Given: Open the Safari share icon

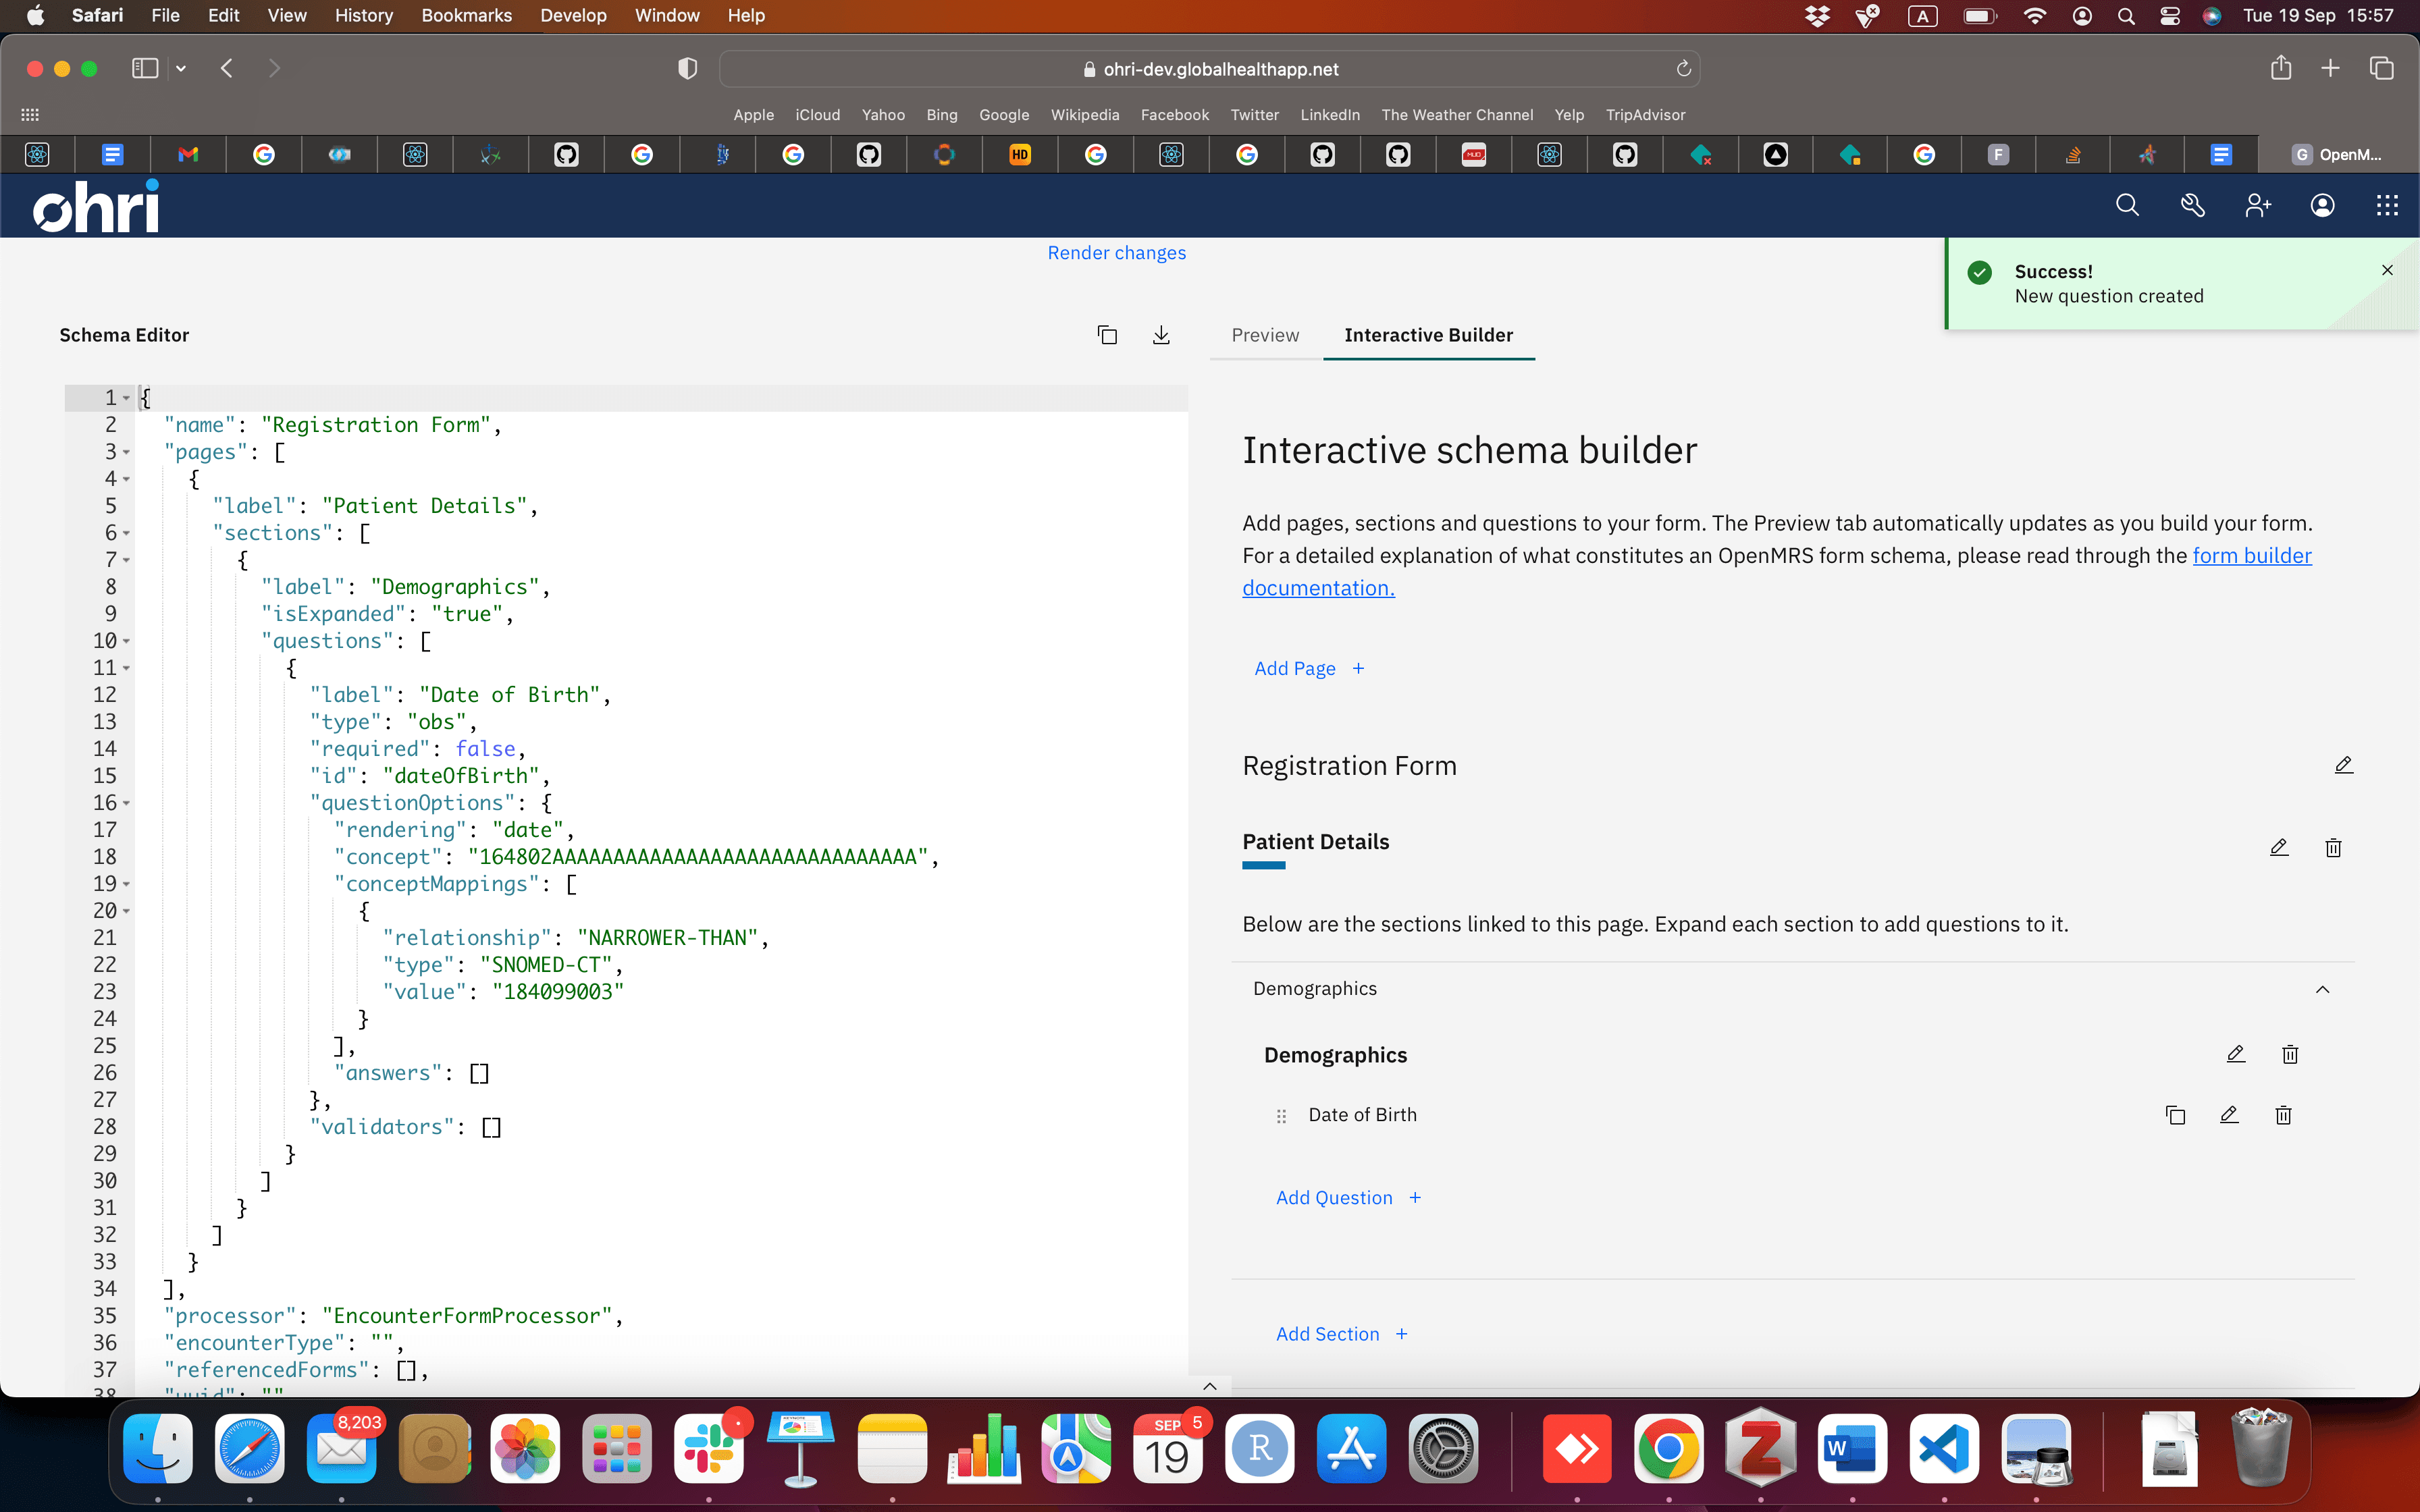Looking at the screenshot, I should [x=2280, y=68].
